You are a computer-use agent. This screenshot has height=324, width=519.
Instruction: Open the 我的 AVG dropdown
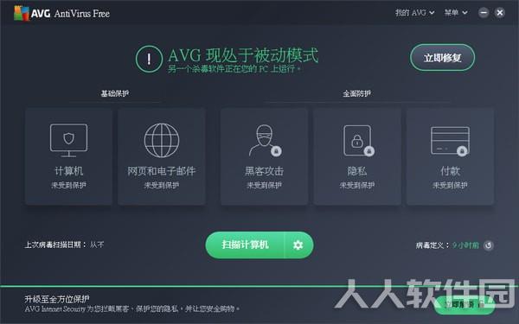[x=414, y=13]
